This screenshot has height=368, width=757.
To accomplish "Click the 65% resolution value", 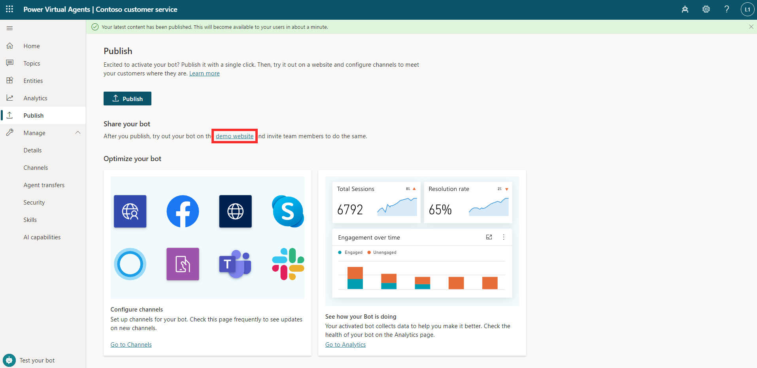I will 440,210.
